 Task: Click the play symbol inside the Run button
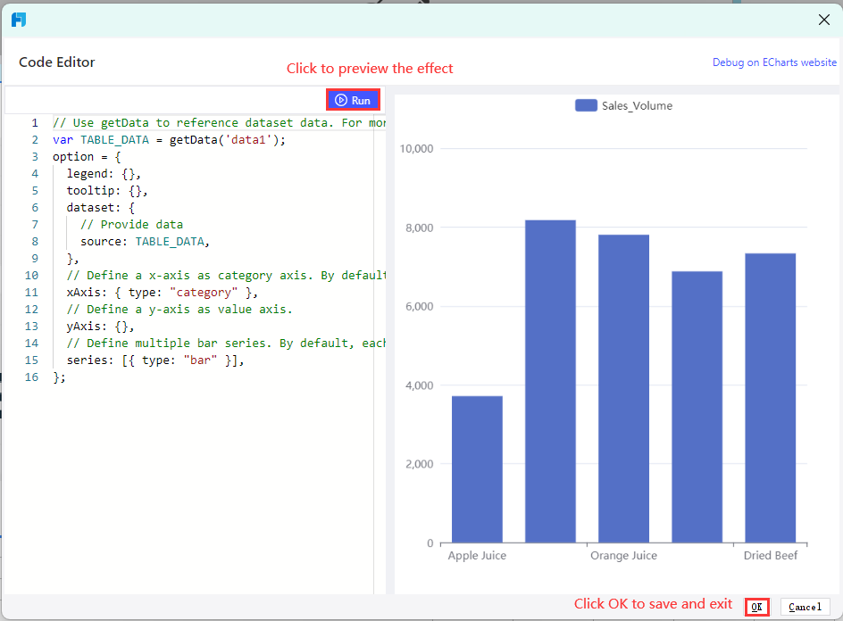pos(339,99)
